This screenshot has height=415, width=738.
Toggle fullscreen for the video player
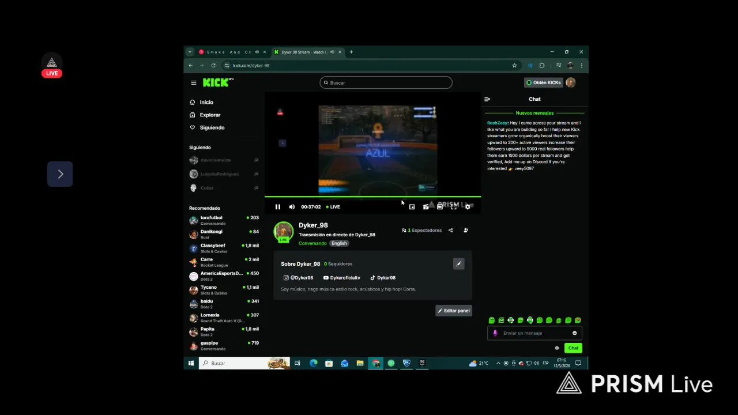454,207
